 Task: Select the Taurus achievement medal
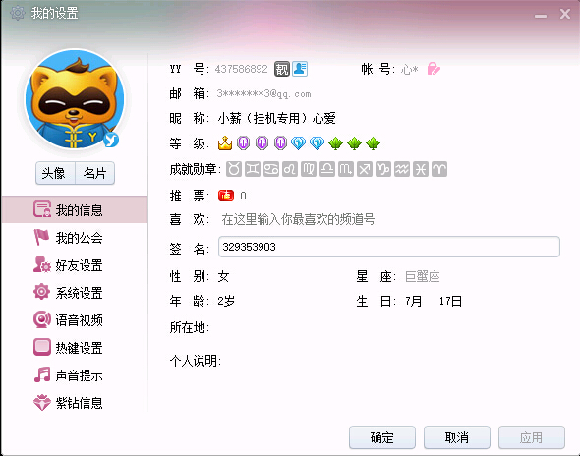234,169
